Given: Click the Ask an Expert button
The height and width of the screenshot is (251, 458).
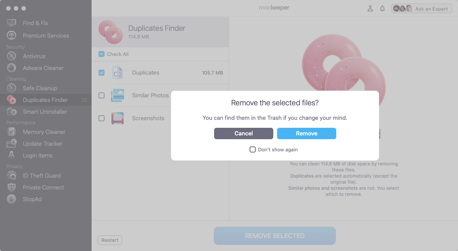Looking at the screenshot, I should pyautogui.click(x=421, y=9).
